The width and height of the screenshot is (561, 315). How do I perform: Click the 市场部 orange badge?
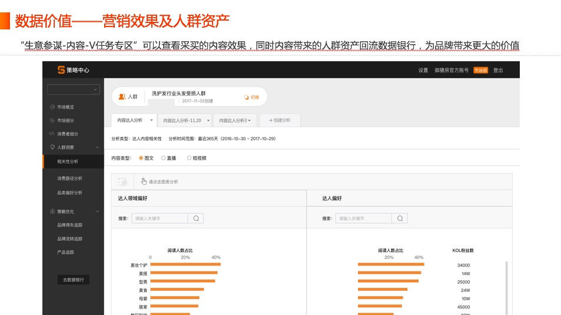[480, 70]
